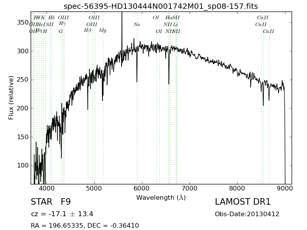
Task: Click the x-axis tick label 7000
Action: click(190, 188)
